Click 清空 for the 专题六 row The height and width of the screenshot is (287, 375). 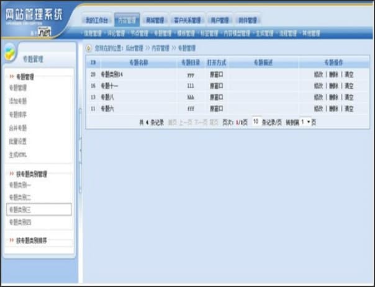(x=349, y=108)
